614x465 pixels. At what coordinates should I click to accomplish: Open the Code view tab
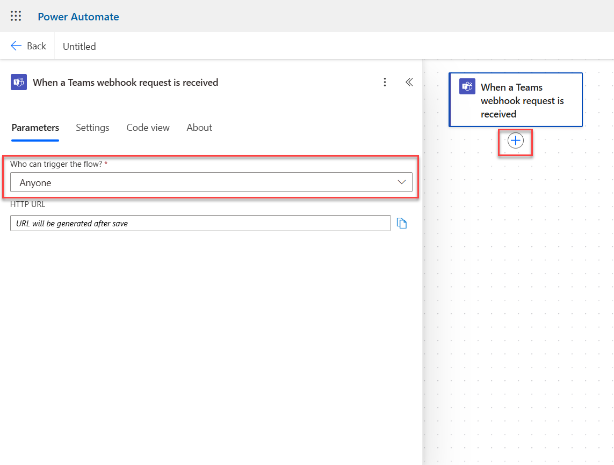148,128
